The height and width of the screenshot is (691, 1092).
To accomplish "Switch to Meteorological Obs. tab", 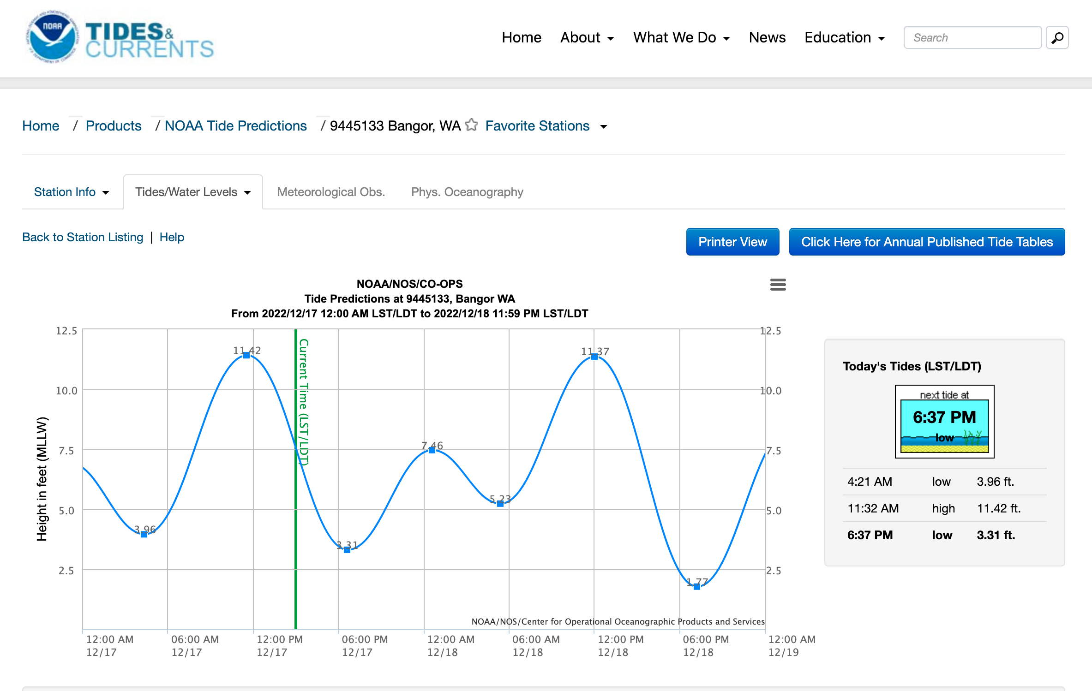I will pos(330,192).
